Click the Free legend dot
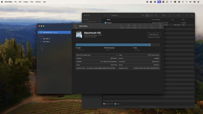203x114 pixels. [133, 48]
